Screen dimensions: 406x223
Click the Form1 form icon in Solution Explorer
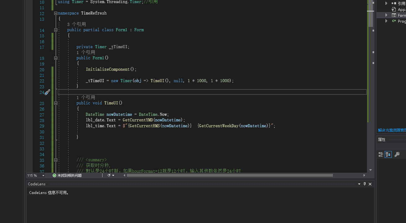(394, 15)
